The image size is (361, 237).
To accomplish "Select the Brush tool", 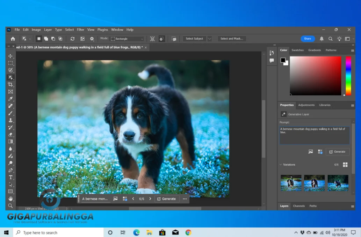I will click(x=10, y=113).
